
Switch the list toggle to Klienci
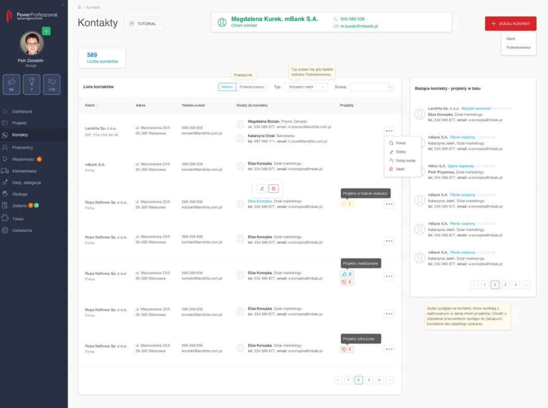point(227,87)
